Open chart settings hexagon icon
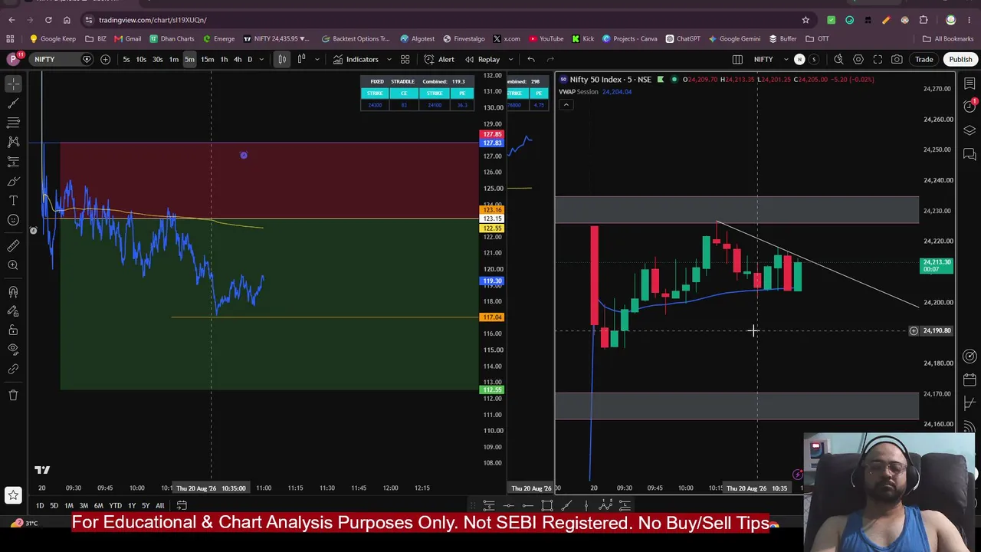The image size is (981, 552). pyautogui.click(x=858, y=59)
